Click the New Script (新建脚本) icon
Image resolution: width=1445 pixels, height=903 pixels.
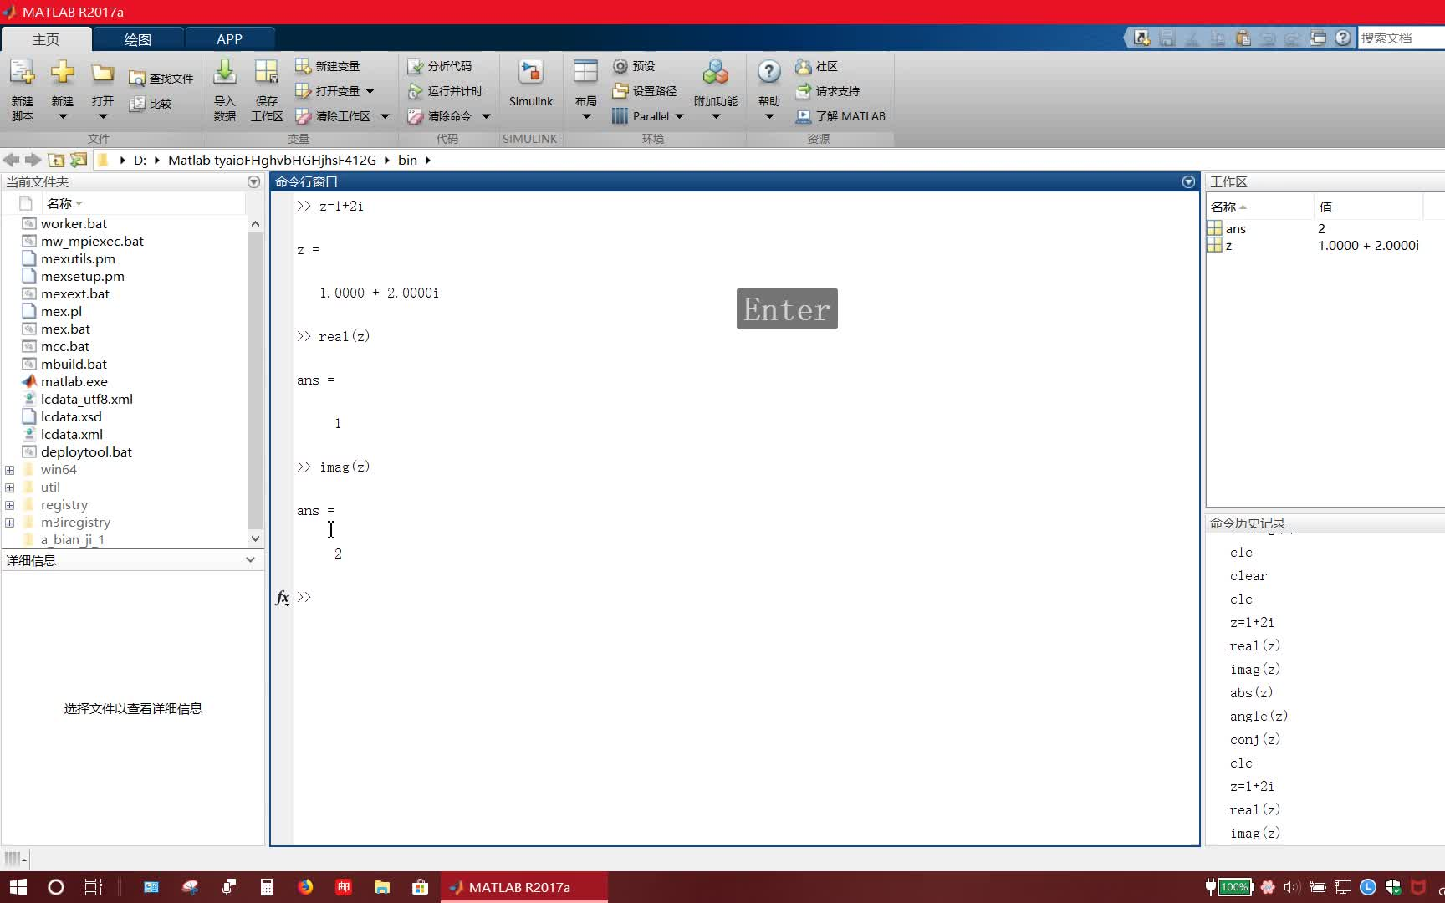(23, 74)
